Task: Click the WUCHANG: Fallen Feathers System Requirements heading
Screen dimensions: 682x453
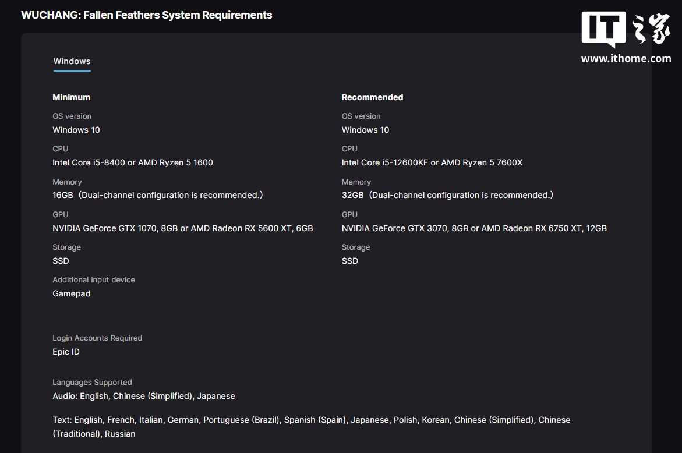Action: click(x=147, y=15)
